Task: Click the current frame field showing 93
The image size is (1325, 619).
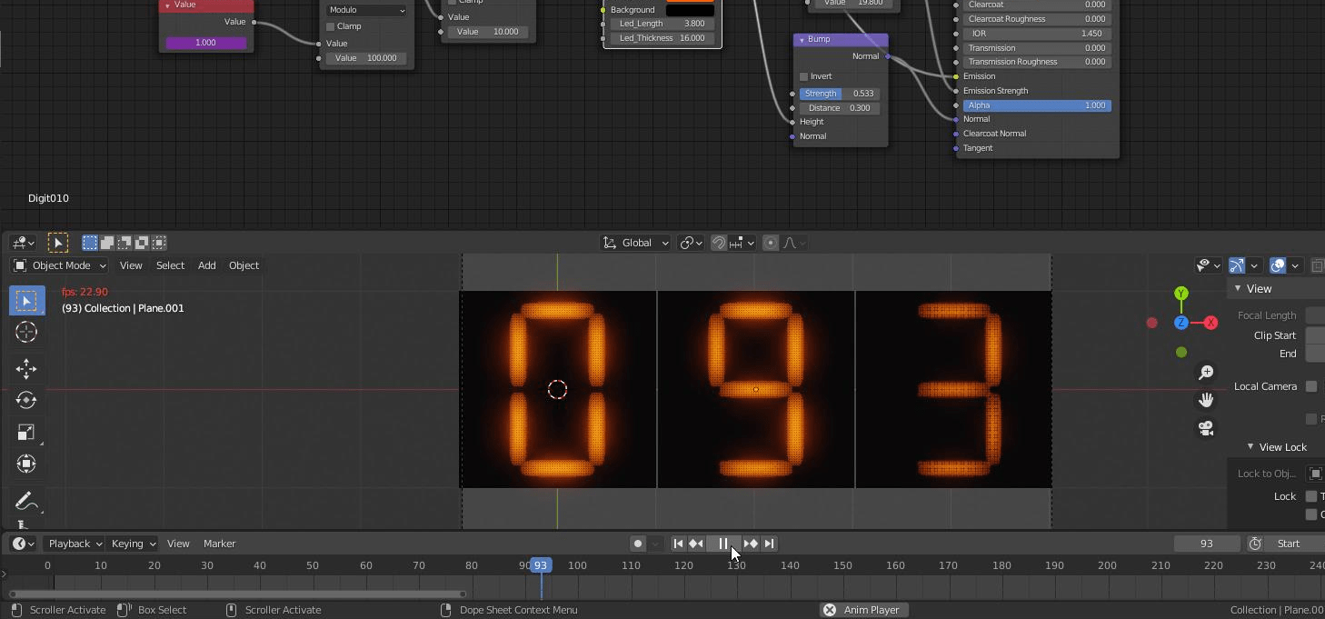Action: [x=1206, y=544]
